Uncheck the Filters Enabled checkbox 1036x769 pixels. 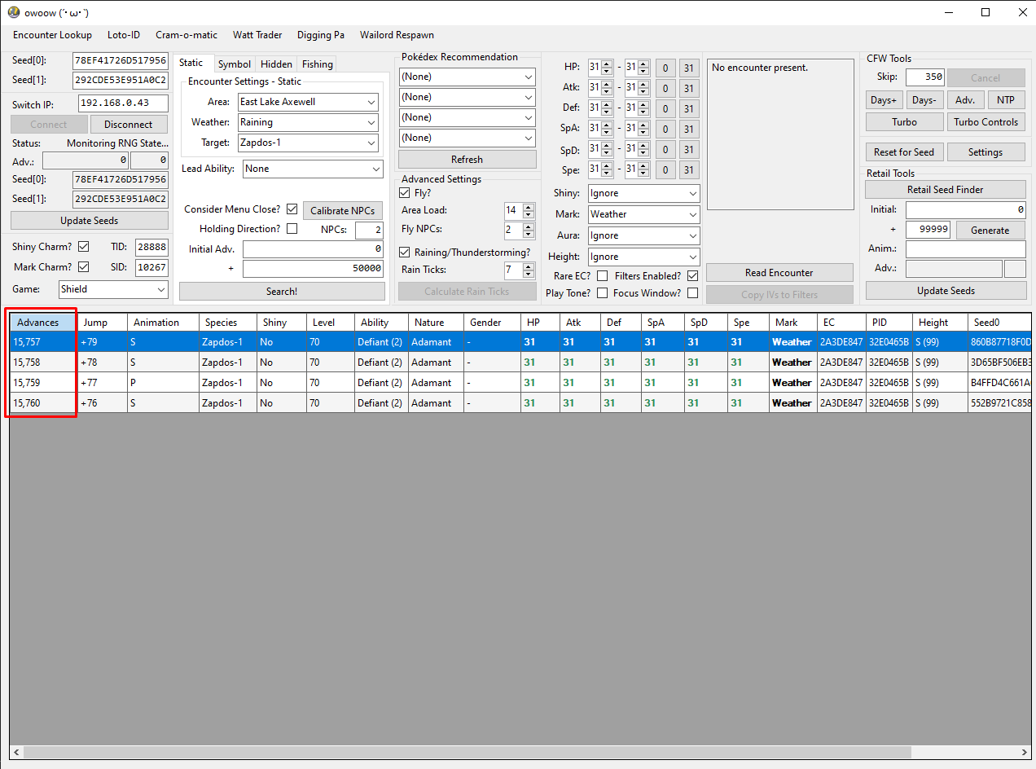pyautogui.click(x=692, y=276)
